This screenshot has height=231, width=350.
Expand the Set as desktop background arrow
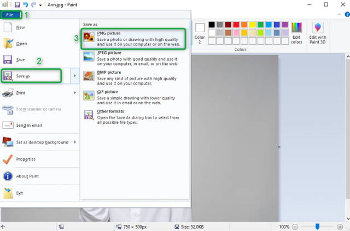click(x=75, y=142)
